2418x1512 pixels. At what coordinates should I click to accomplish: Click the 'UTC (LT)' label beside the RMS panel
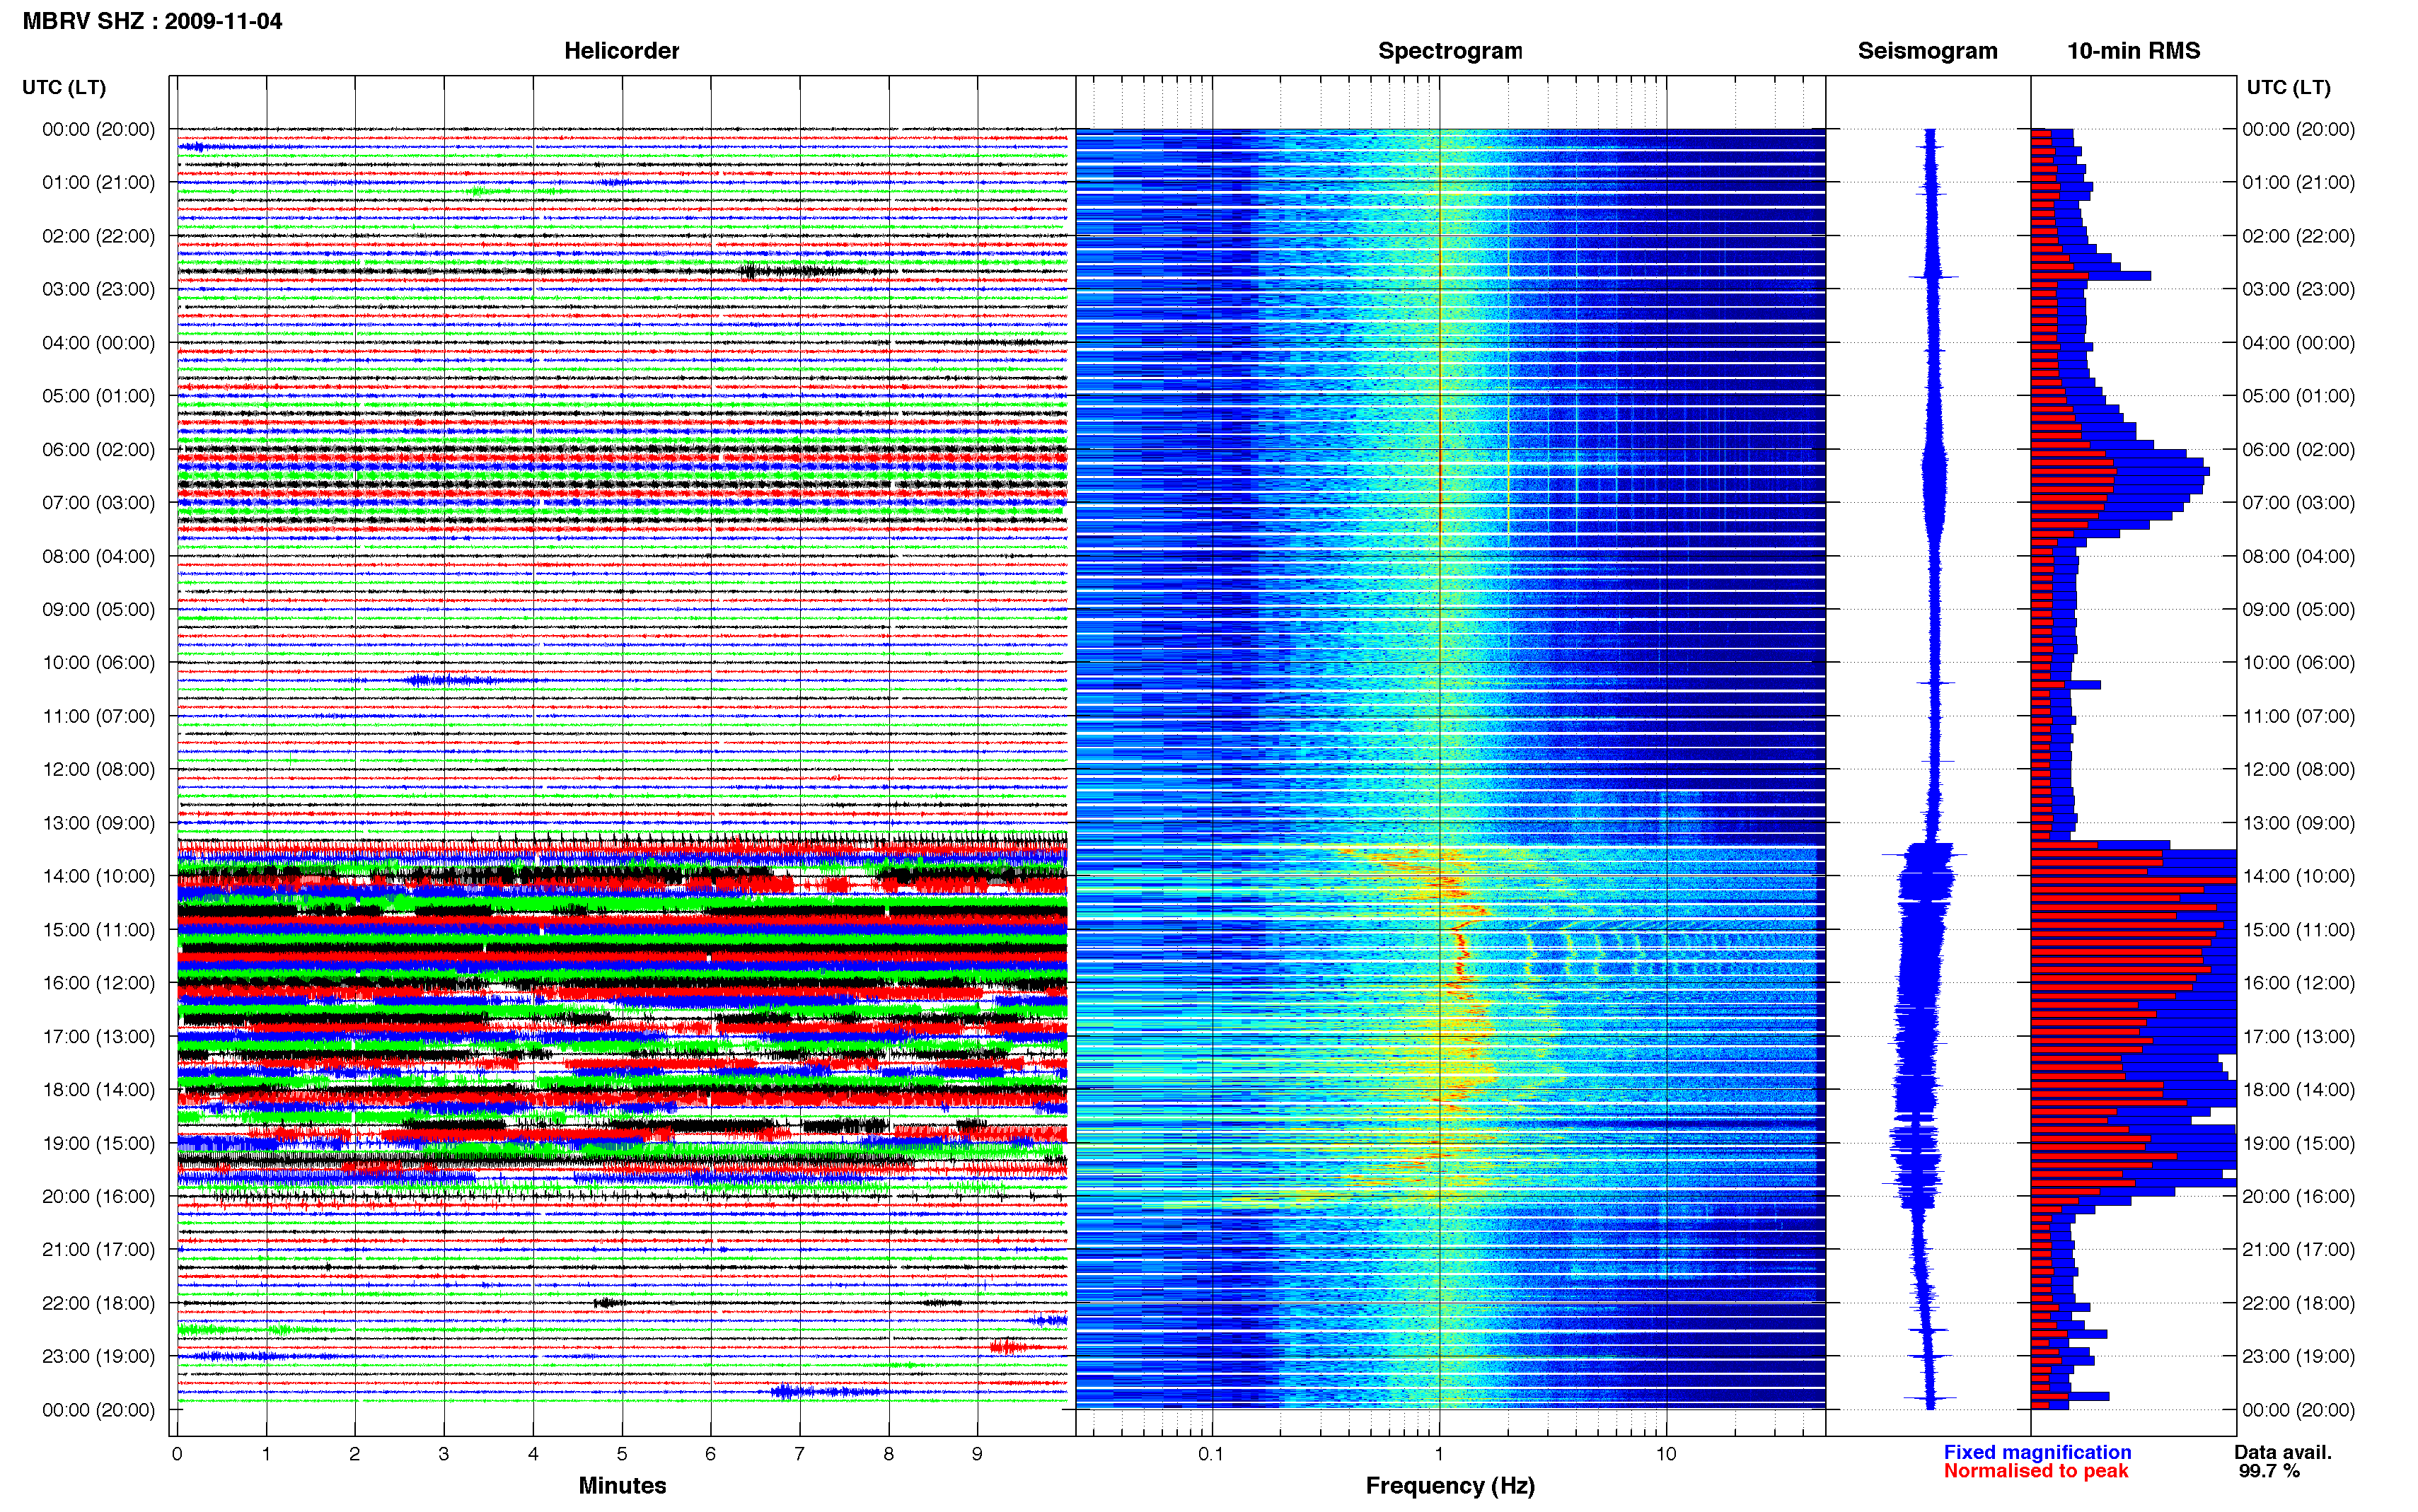(x=2288, y=87)
